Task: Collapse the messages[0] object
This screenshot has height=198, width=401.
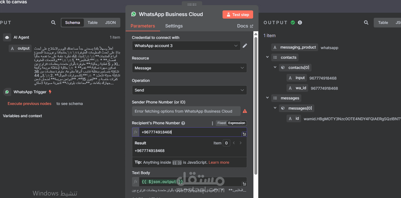Action: (x=275, y=108)
